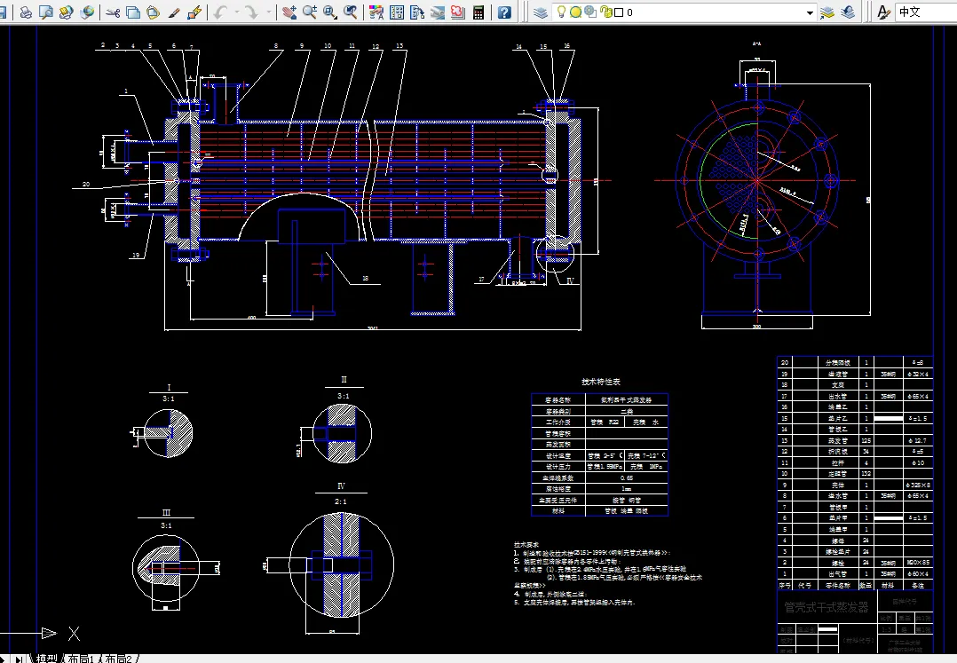
Task: Open the Sheet Set Manager icon
Action: 437,12
